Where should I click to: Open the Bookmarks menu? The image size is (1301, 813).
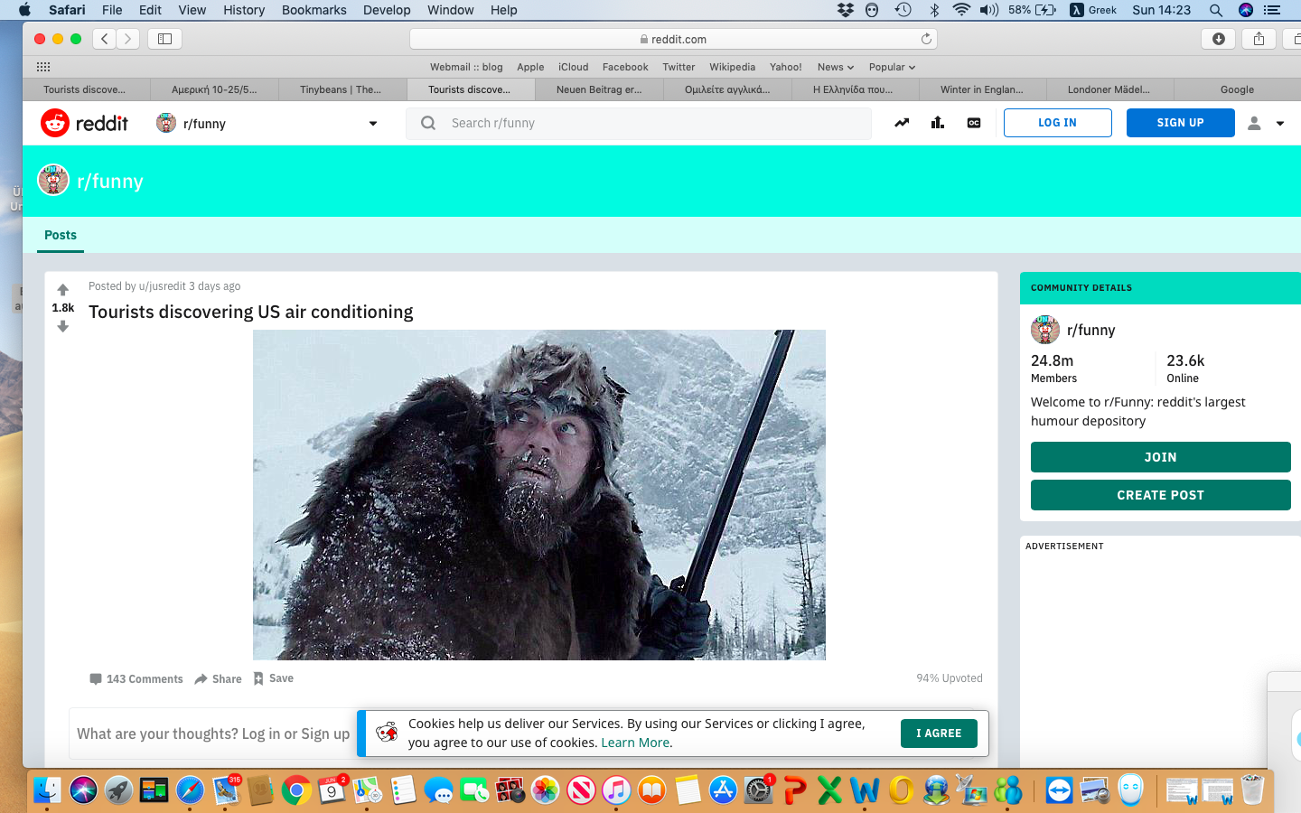(314, 10)
